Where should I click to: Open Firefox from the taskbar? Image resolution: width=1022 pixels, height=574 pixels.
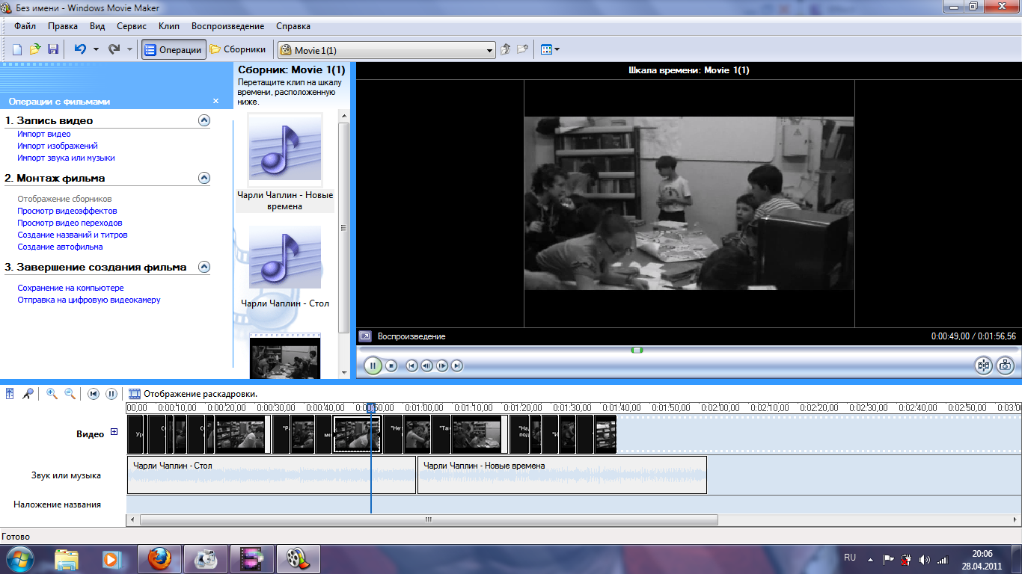[159, 558]
